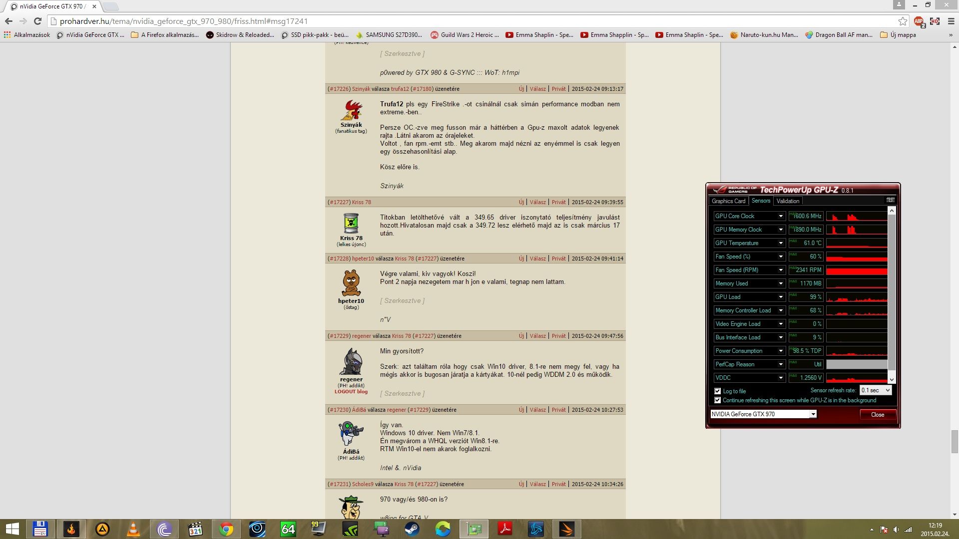
Task: Click the GPU Load sensor graph
Action: pos(857,297)
